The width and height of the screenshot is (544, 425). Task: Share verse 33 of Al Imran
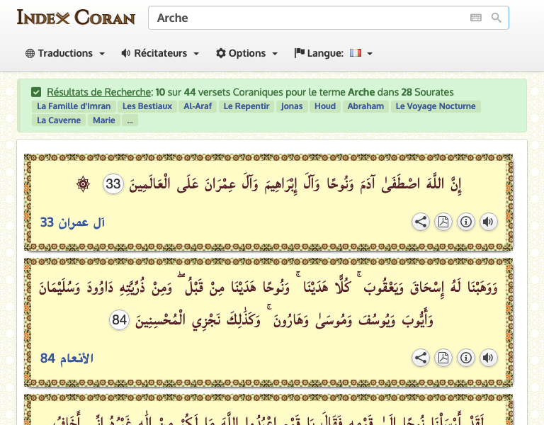(421, 222)
